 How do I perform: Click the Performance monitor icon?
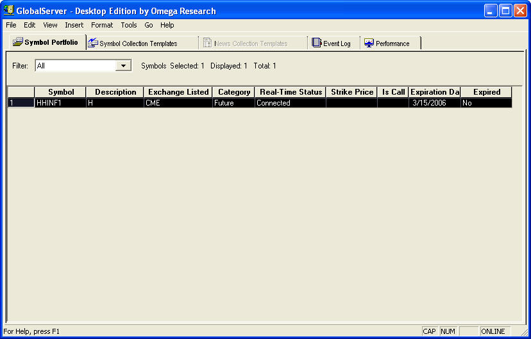tap(369, 43)
